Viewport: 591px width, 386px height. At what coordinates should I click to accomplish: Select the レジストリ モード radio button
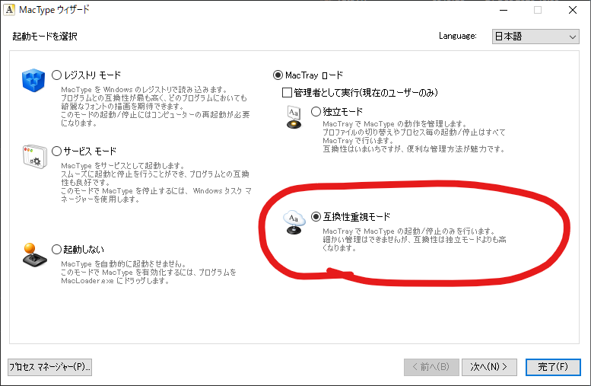[57, 75]
